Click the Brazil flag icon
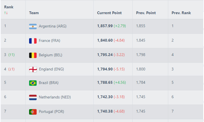 33,83
